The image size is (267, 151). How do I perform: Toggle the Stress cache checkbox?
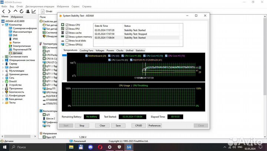(x=67, y=33)
